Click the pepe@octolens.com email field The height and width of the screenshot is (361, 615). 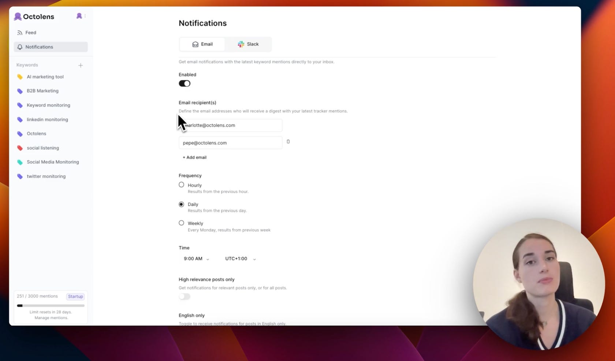pyautogui.click(x=230, y=143)
